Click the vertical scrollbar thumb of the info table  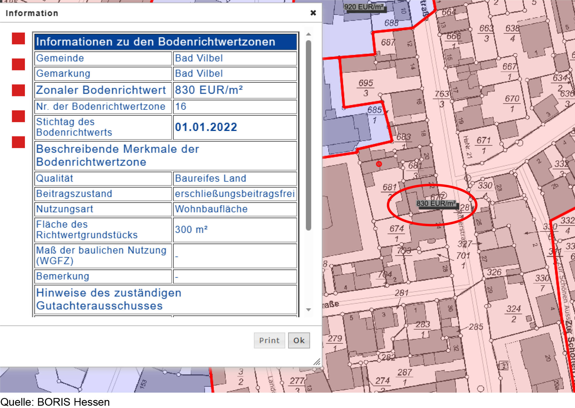point(308,135)
